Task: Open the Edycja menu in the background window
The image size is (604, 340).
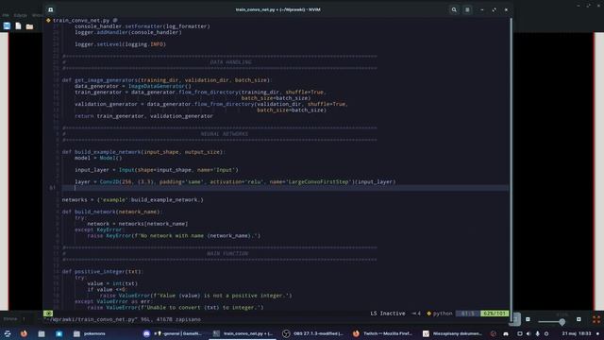Action: coord(20,15)
